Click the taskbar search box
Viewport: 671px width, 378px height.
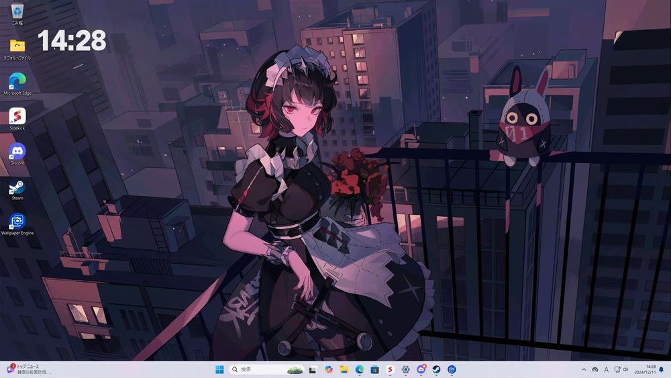(x=266, y=369)
